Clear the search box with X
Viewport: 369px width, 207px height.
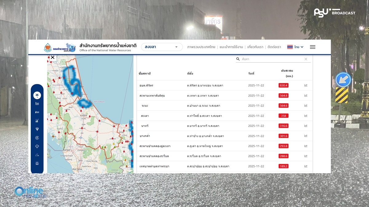pyautogui.click(x=306, y=59)
